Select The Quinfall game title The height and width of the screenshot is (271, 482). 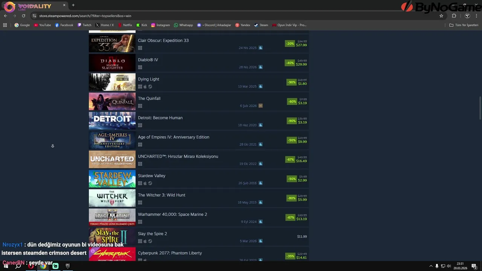click(149, 98)
